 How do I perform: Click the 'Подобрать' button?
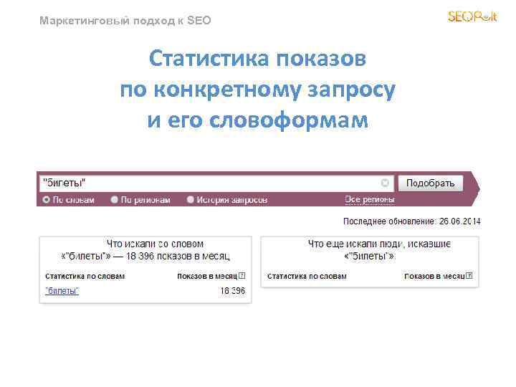coord(431,183)
